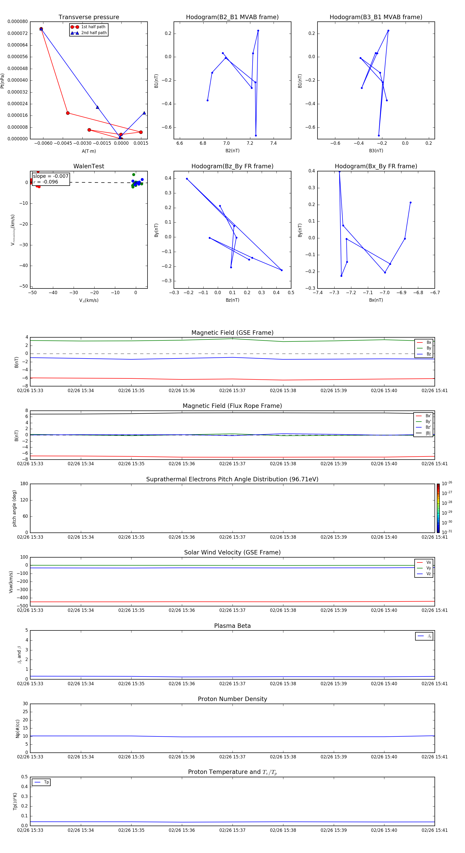This screenshot has width=465, height=853.
Task: Click the 'βp and β' y-axis label
Action: [19, 655]
